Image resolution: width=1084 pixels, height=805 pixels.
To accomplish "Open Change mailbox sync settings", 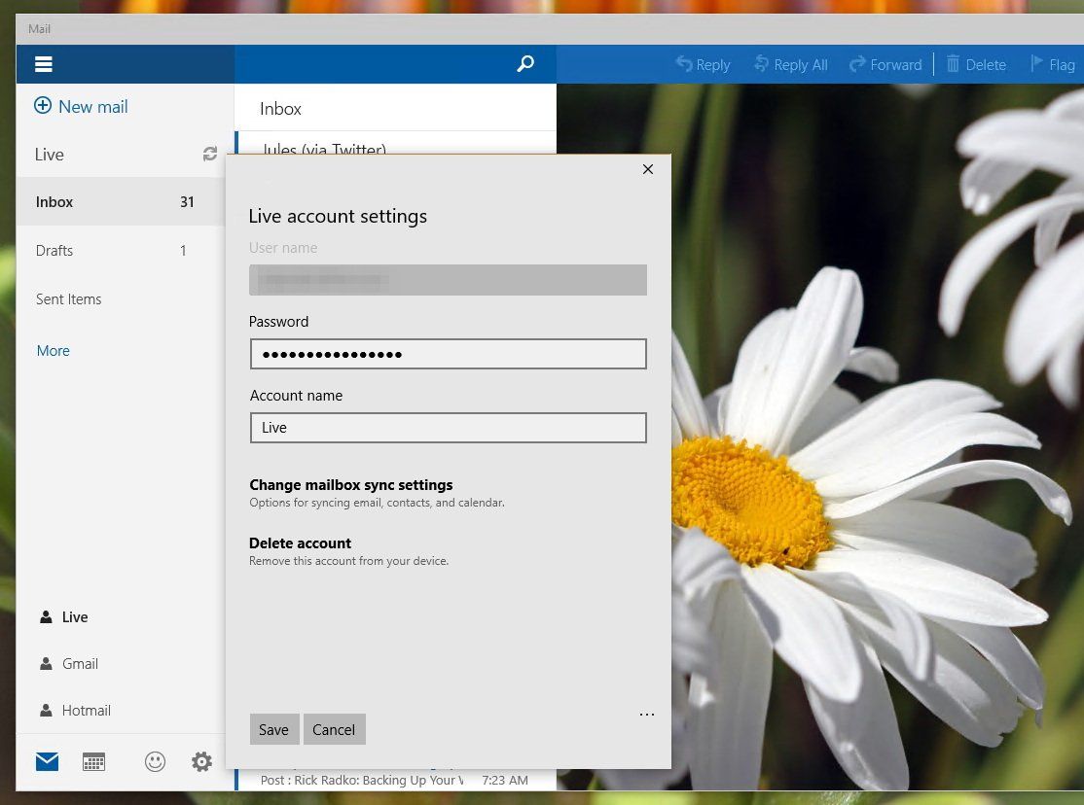I will pyautogui.click(x=351, y=484).
